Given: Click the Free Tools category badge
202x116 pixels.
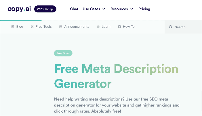Looking at the screenshot, I should tap(63, 53).
